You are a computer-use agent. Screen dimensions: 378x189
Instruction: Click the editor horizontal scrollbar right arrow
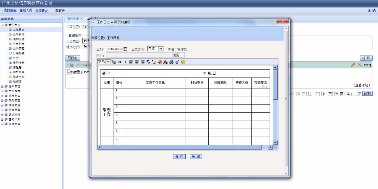click(271, 147)
